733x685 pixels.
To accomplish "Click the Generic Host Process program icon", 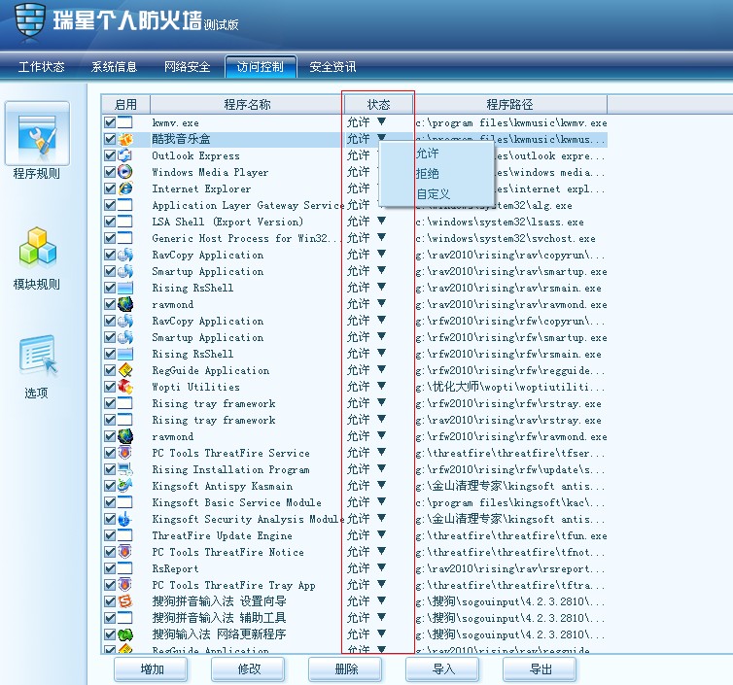I will coord(124,238).
